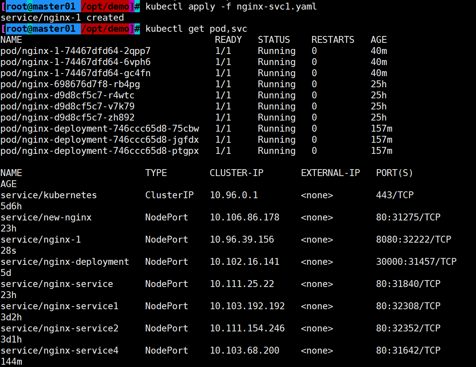
Task: Click NodePort type of service/new-nginx
Action: click(x=167, y=217)
